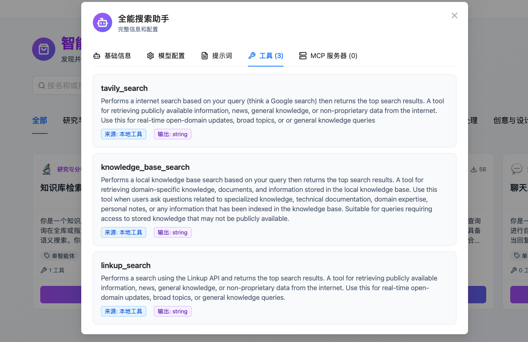Screen dimensions: 528x342
Task: Click the purple robot avatar icon
Action: click(x=103, y=22)
